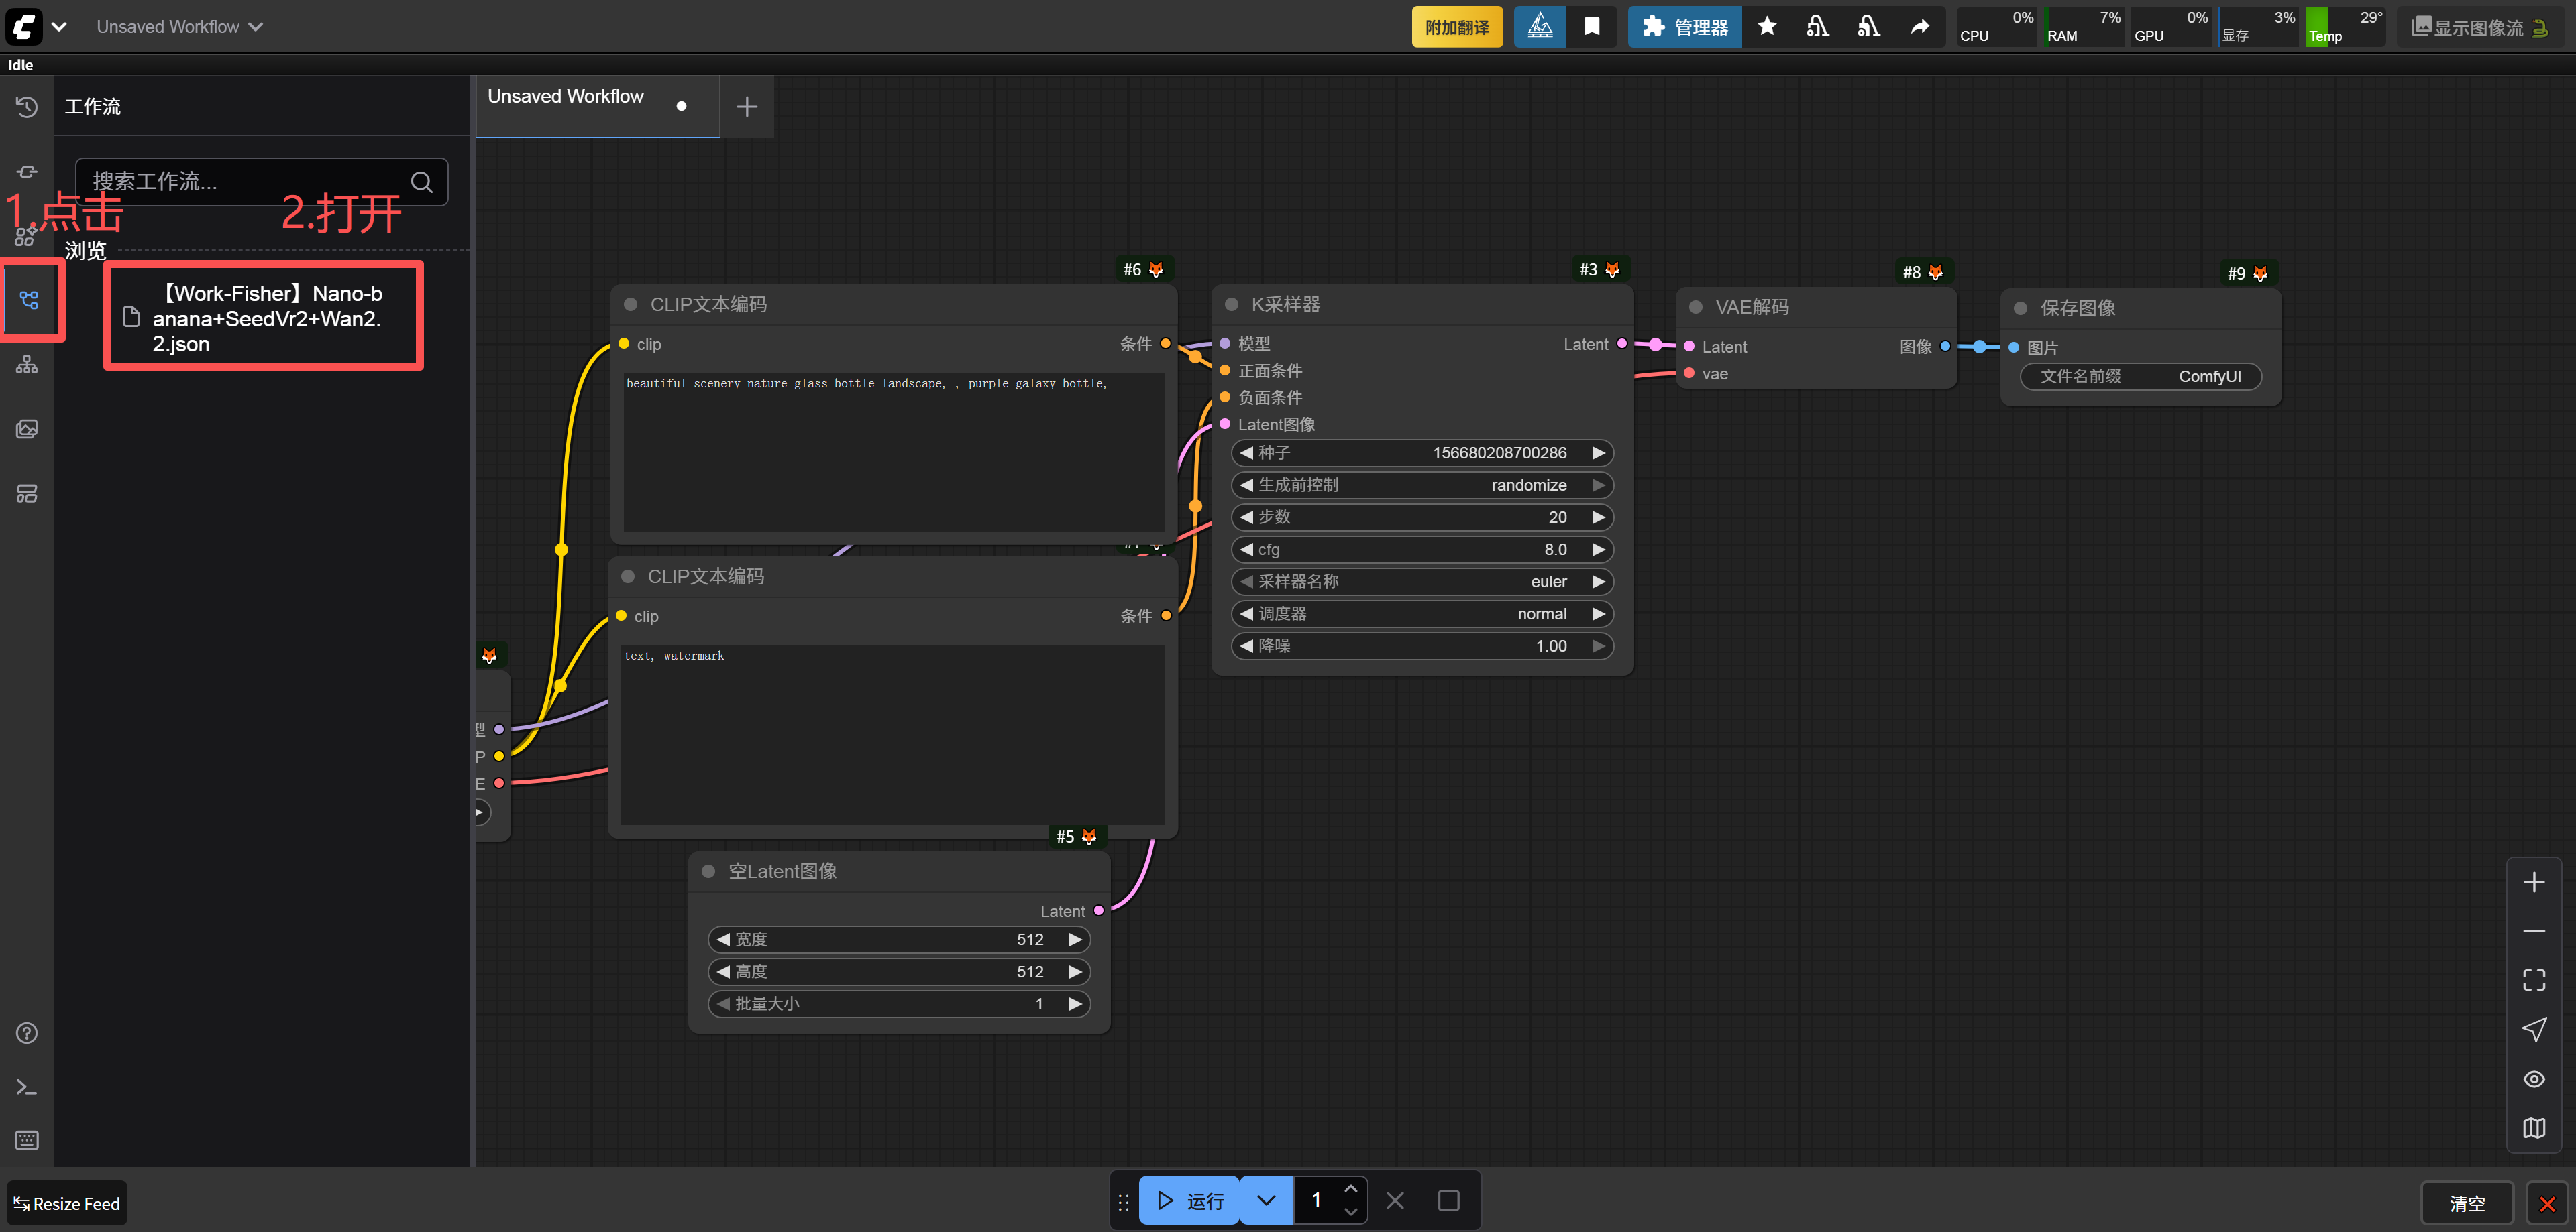Click the Temp 29° monitor
2576x1232 pixels.
point(2344,27)
